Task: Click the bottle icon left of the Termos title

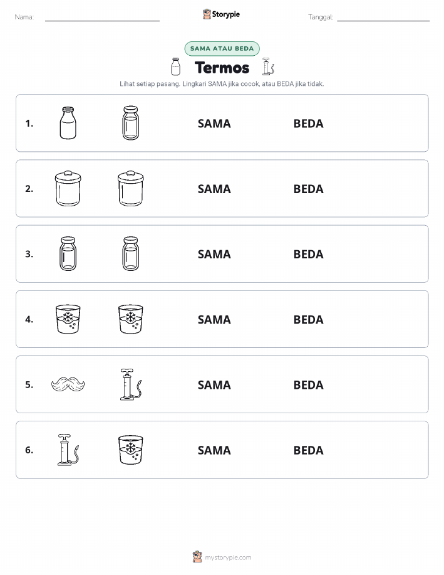Action: point(176,66)
